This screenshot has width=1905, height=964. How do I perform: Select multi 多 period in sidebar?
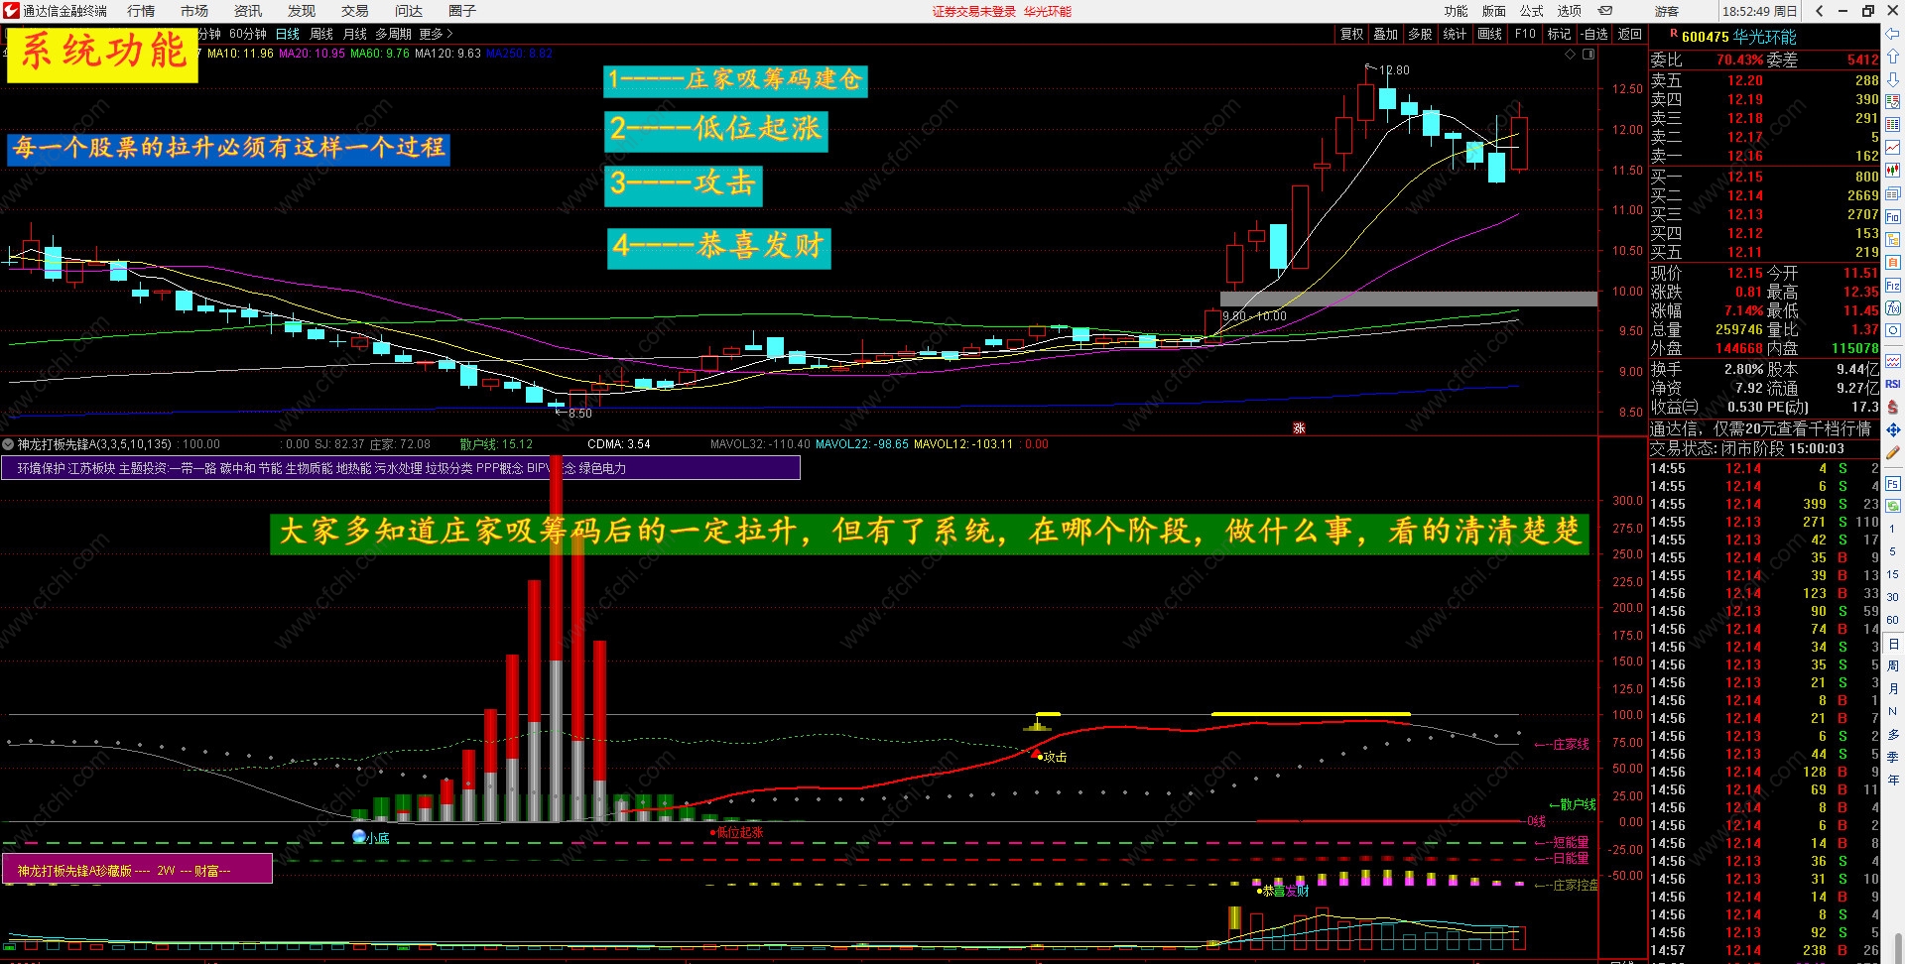(1892, 734)
